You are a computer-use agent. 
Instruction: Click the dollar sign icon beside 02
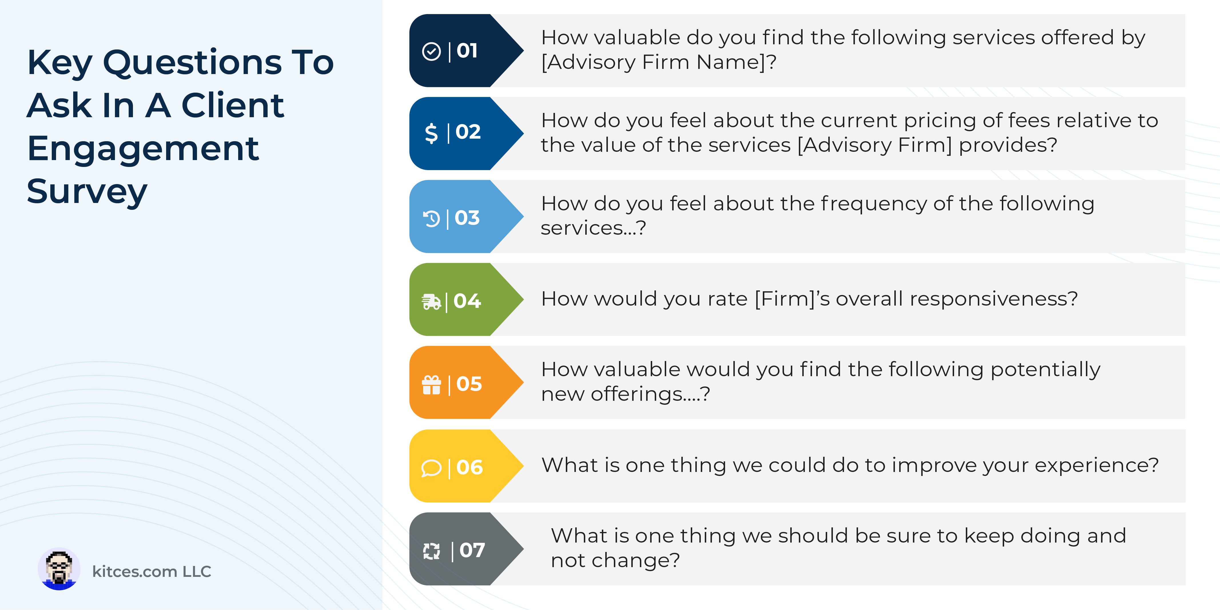pyautogui.click(x=431, y=133)
